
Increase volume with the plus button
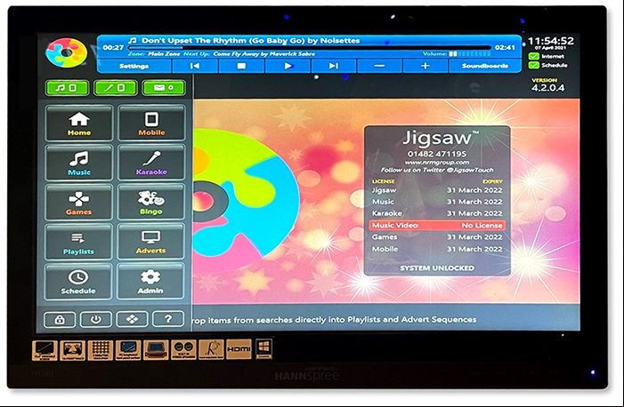(x=425, y=66)
